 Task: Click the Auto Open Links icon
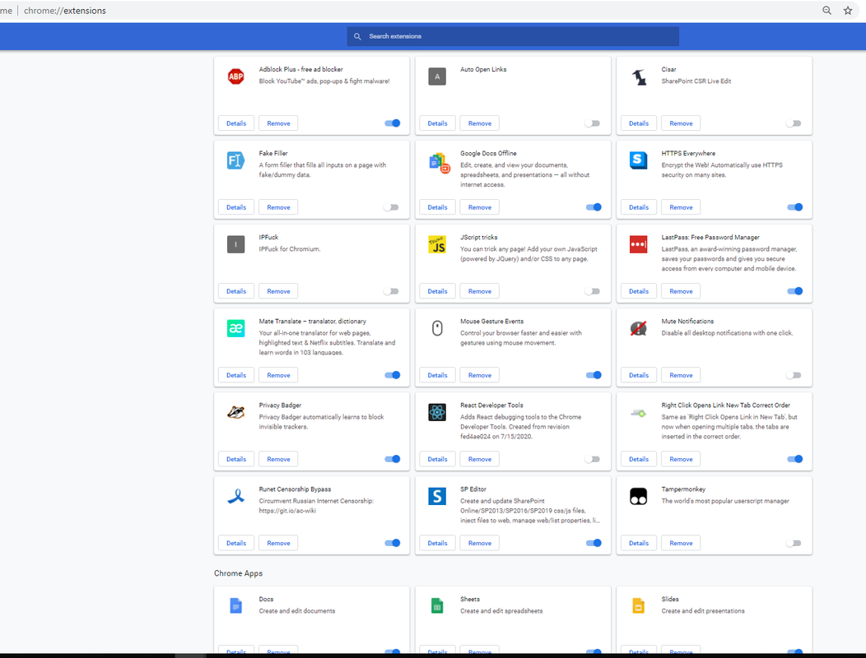[437, 76]
